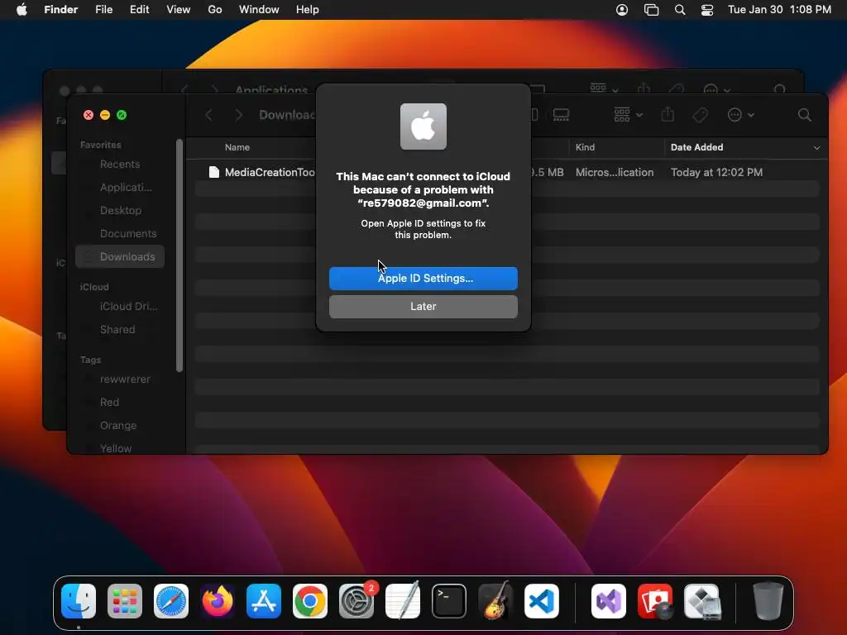Open TextEdit from the Dock
Viewport: 847px width, 635px height.
coord(403,601)
